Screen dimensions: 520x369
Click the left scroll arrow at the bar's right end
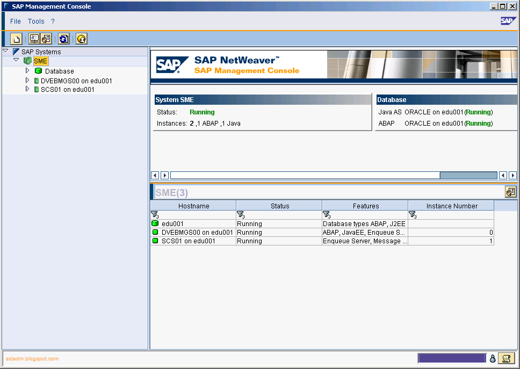[503, 176]
